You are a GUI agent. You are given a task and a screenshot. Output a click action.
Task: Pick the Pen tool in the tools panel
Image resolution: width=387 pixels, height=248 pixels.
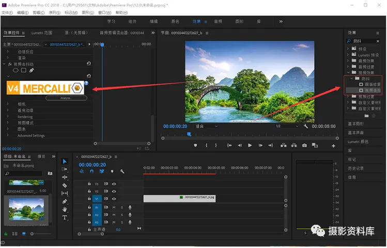coord(65,201)
